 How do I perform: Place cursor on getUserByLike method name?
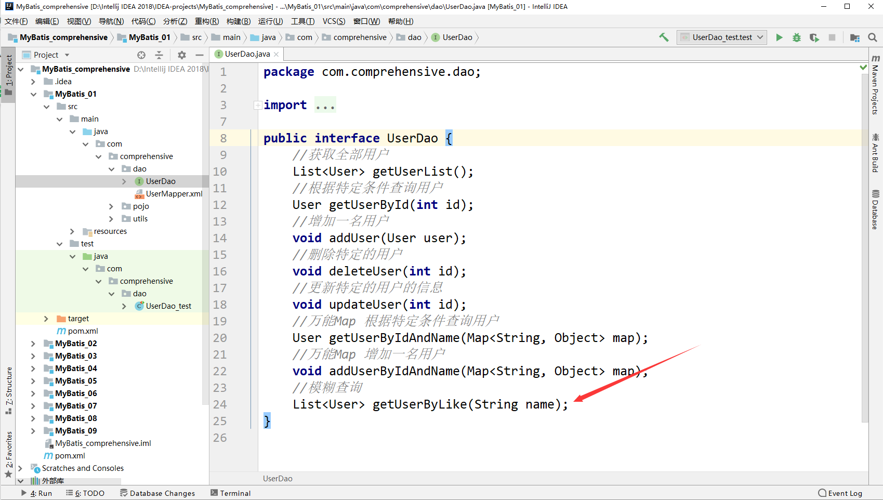pos(419,404)
